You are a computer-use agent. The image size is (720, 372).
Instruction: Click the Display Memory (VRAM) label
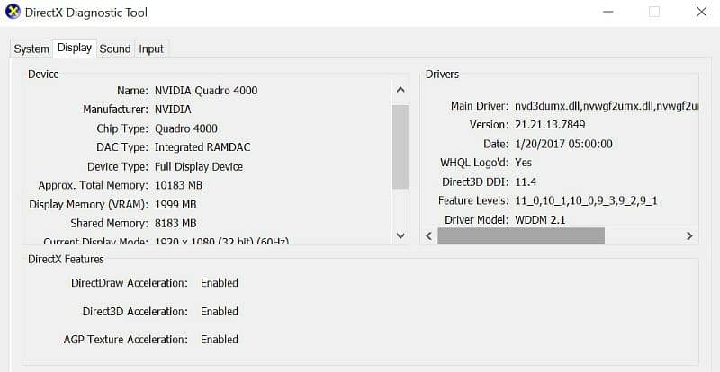(88, 205)
